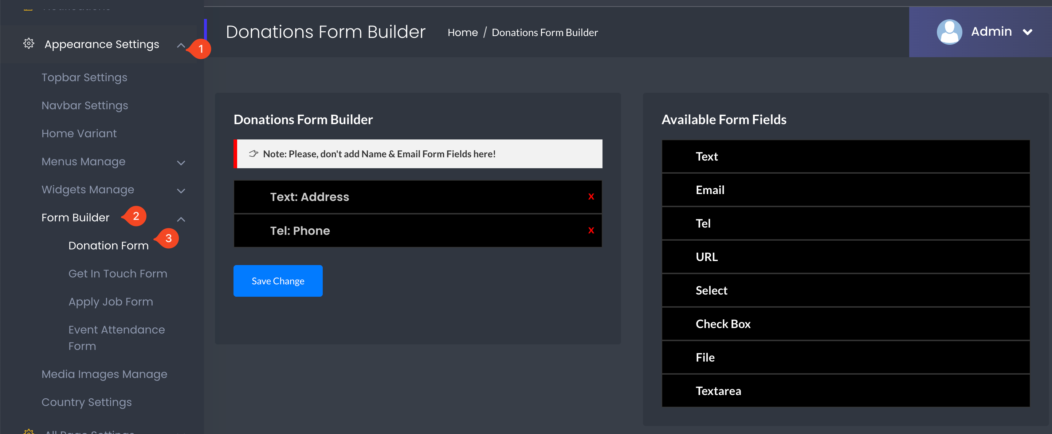Remove the Text: Address field
The height and width of the screenshot is (434, 1052).
pos(591,197)
